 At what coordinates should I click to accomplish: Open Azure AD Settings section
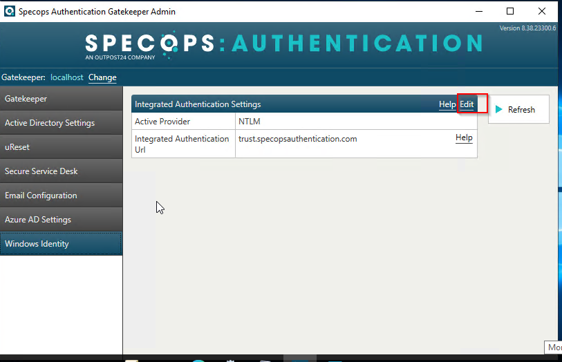click(62, 220)
